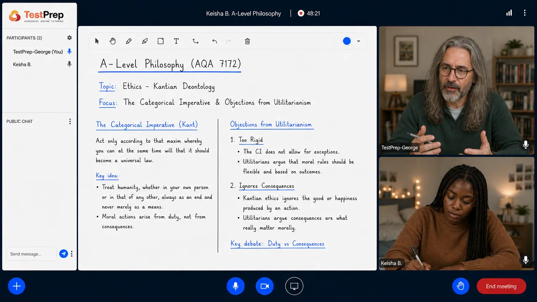
Task: Raise your hand
Action: tap(461, 286)
